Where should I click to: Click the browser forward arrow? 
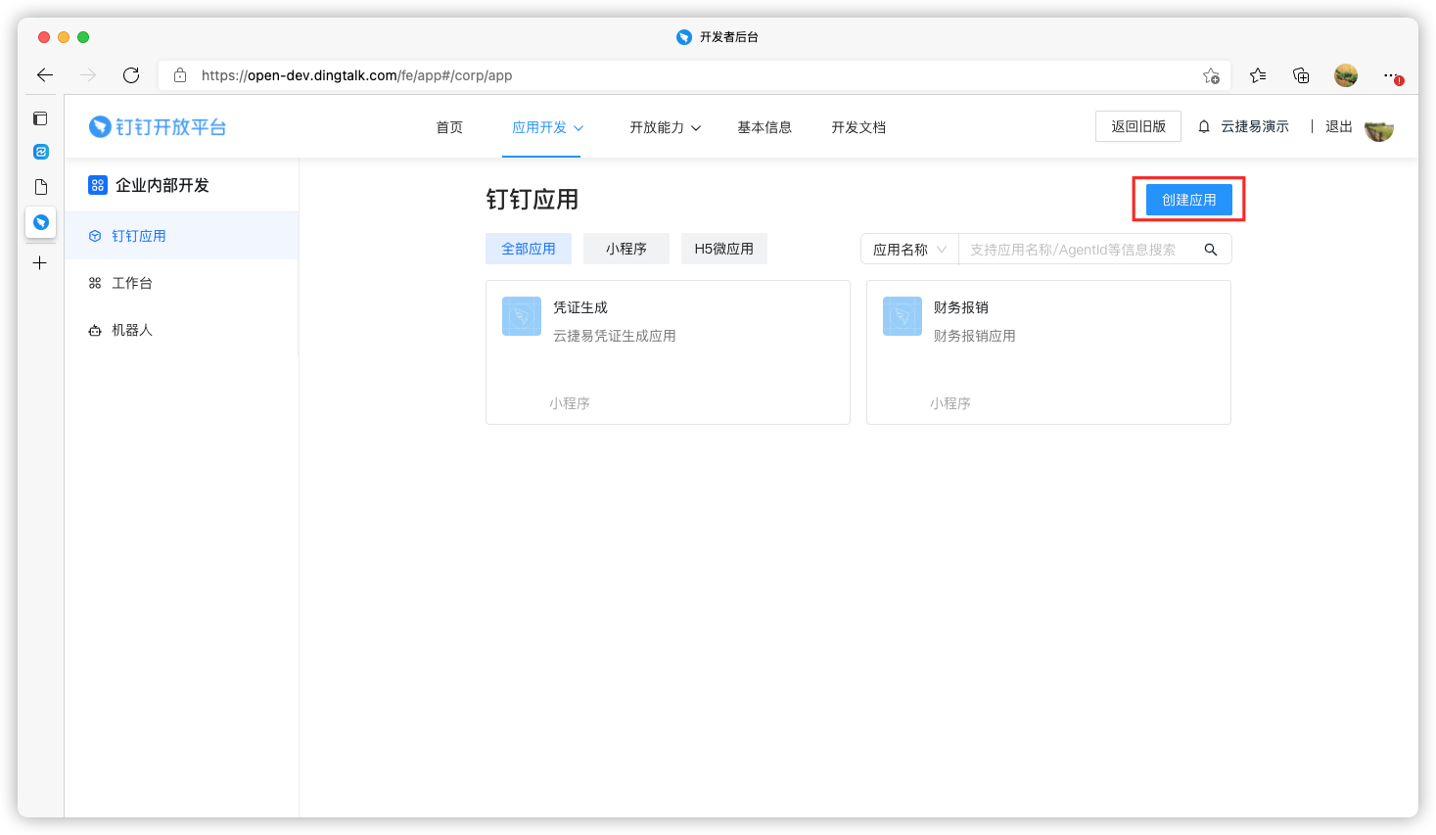[x=88, y=75]
